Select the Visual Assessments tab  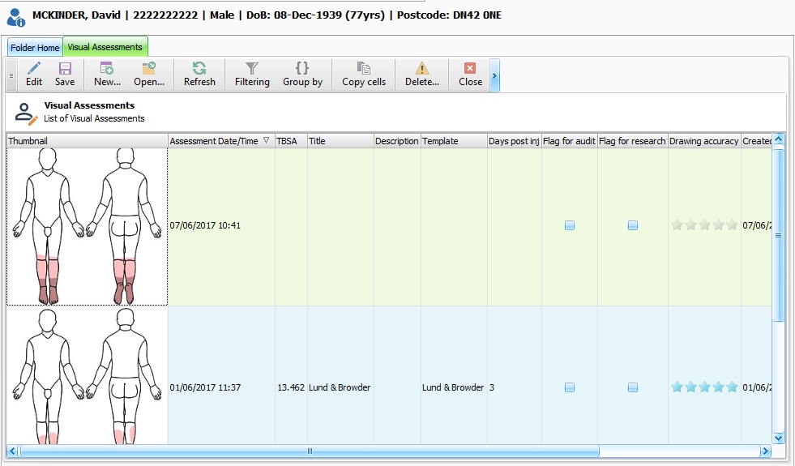(105, 48)
